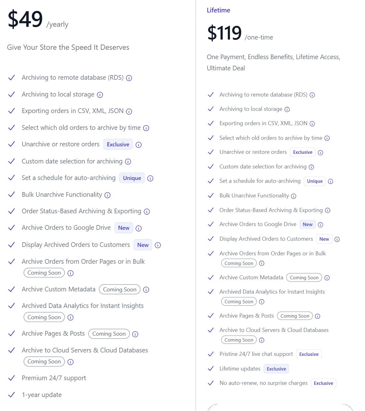Image resolution: width=365 pixels, height=411 pixels.
Task: Click Exclusive badge beside Lifetime updates
Action: tap(276, 369)
